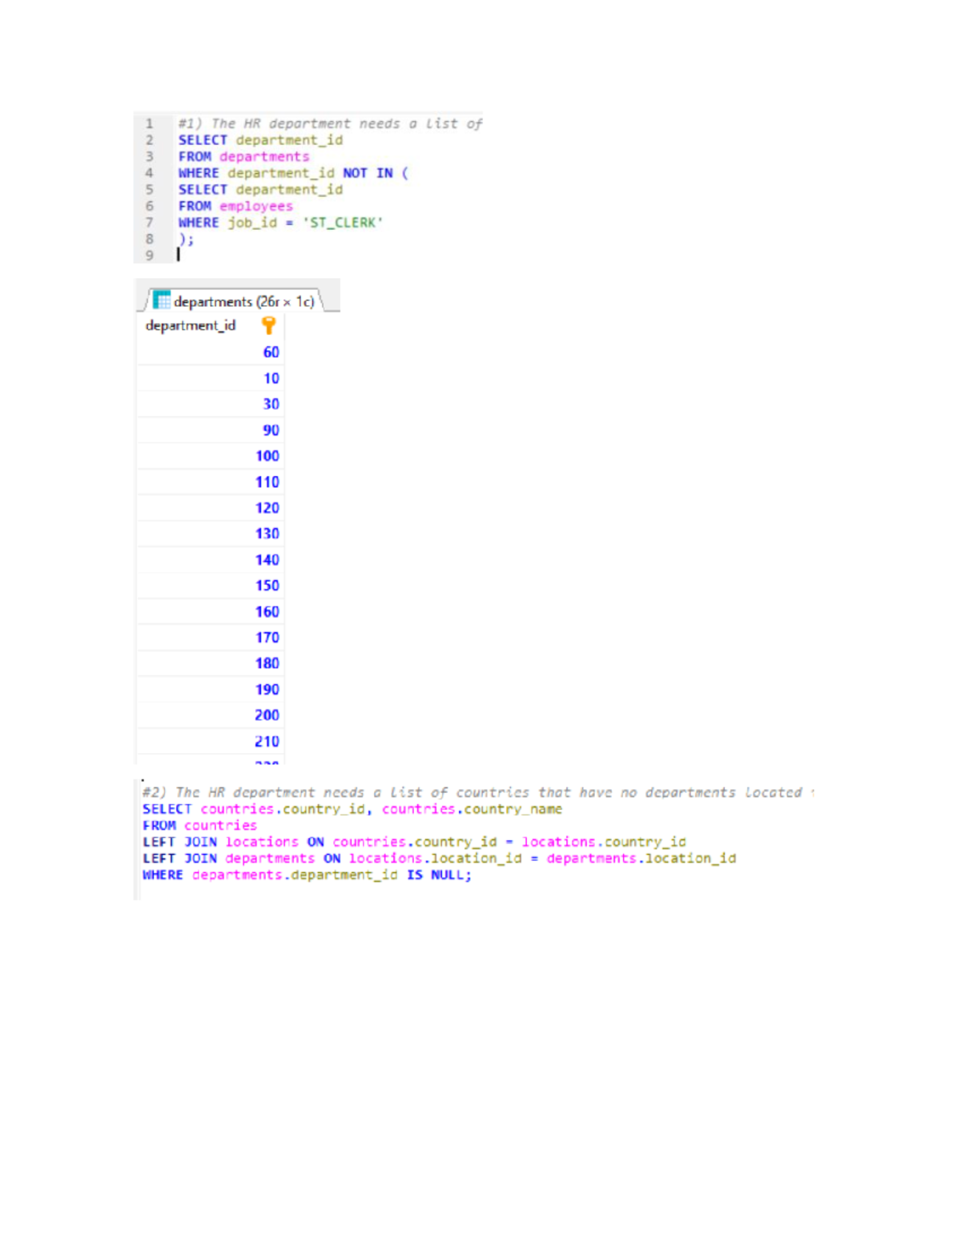The height and width of the screenshot is (1244, 961).
Task: Click "countries.country_name" in the second query
Action: [x=472, y=809]
